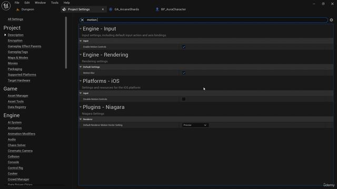Open the AI System settings
337x189 pixels.
15,122
